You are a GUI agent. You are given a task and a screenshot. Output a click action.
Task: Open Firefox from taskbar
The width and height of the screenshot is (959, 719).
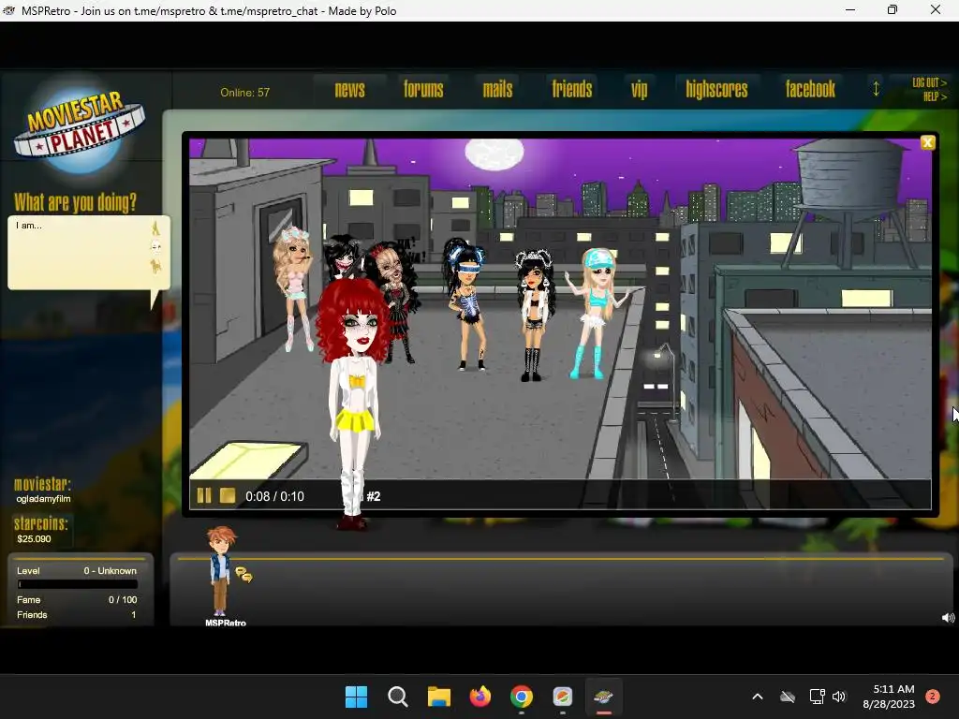coord(480,697)
